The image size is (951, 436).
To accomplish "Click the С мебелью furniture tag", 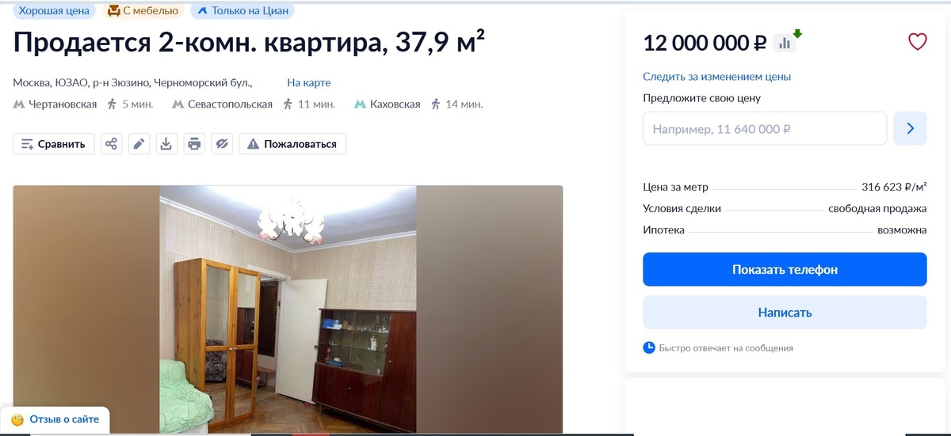I will [144, 10].
